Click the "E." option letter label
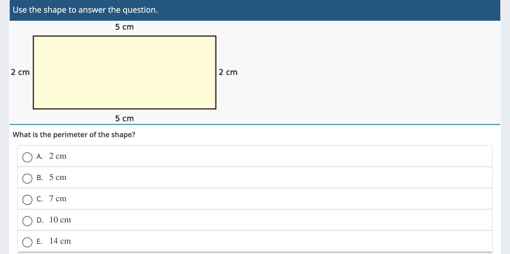Screen dimensions: 510x254 pos(39,242)
